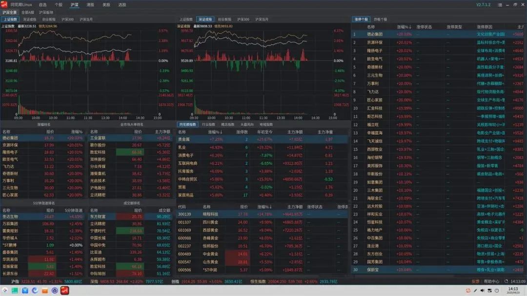Select the 乳业 sector row
The height and width of the screenshot is (296, 527).
(262, 147)
